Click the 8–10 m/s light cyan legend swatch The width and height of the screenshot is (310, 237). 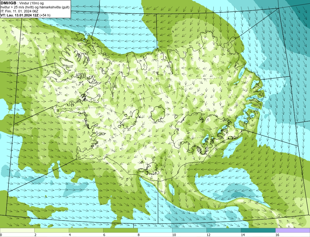pos(155,230)
